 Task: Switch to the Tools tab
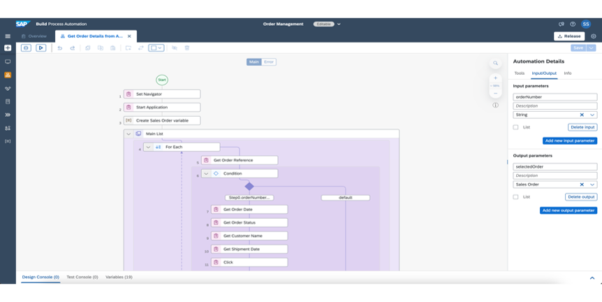point(519,73)
